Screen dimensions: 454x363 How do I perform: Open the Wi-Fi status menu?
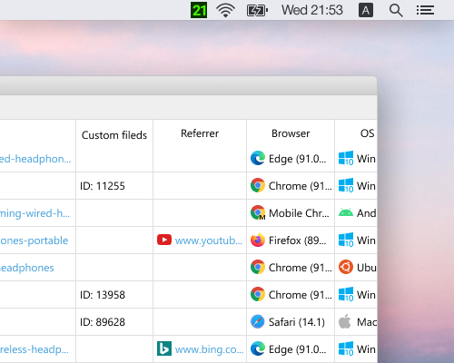click(226, 10)
